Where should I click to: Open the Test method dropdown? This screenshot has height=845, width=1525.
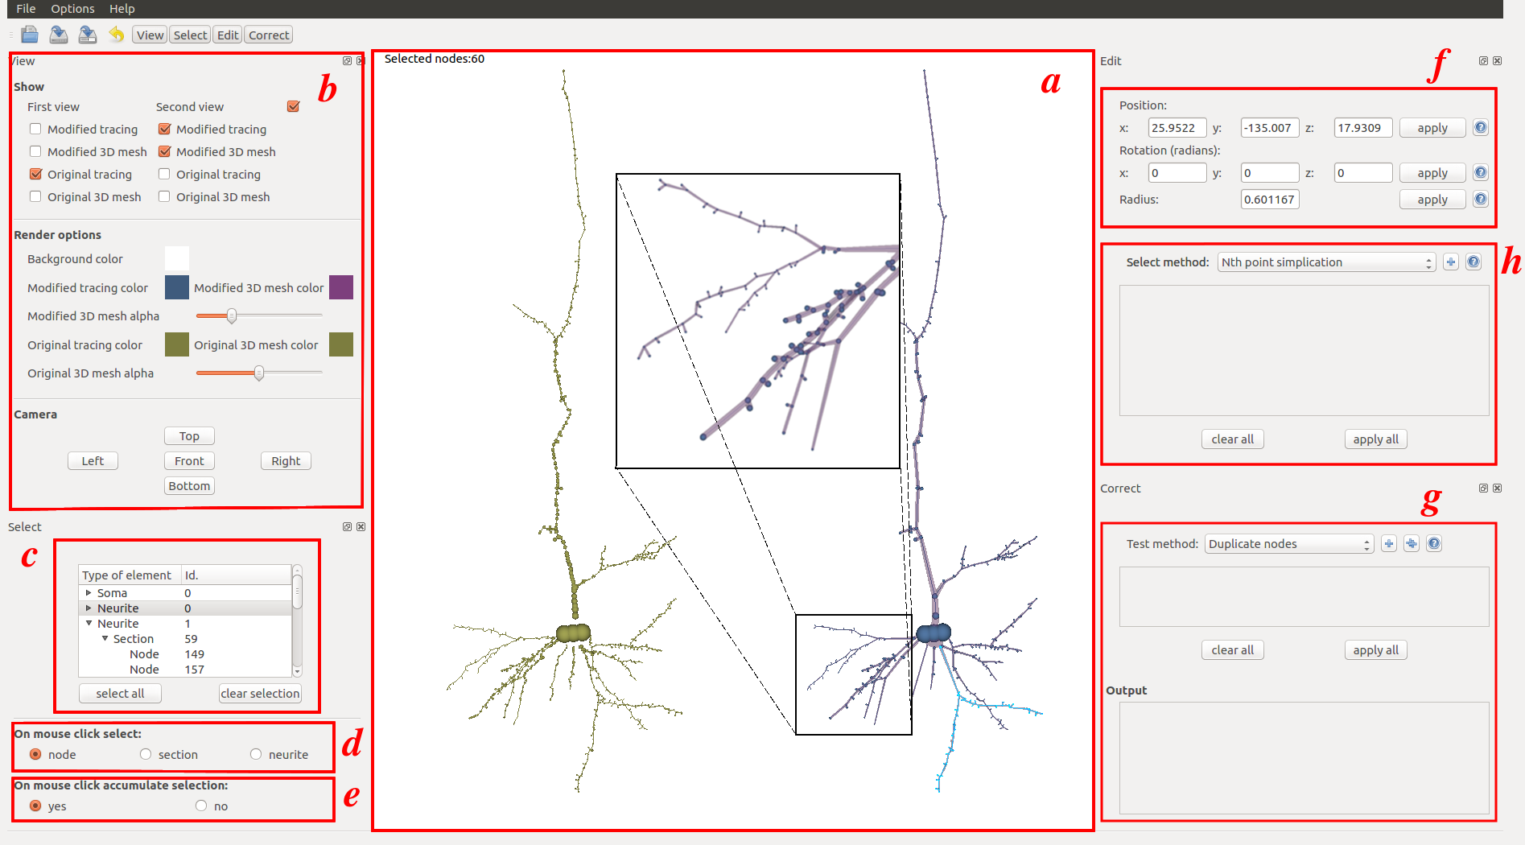tap(1288, 544)
